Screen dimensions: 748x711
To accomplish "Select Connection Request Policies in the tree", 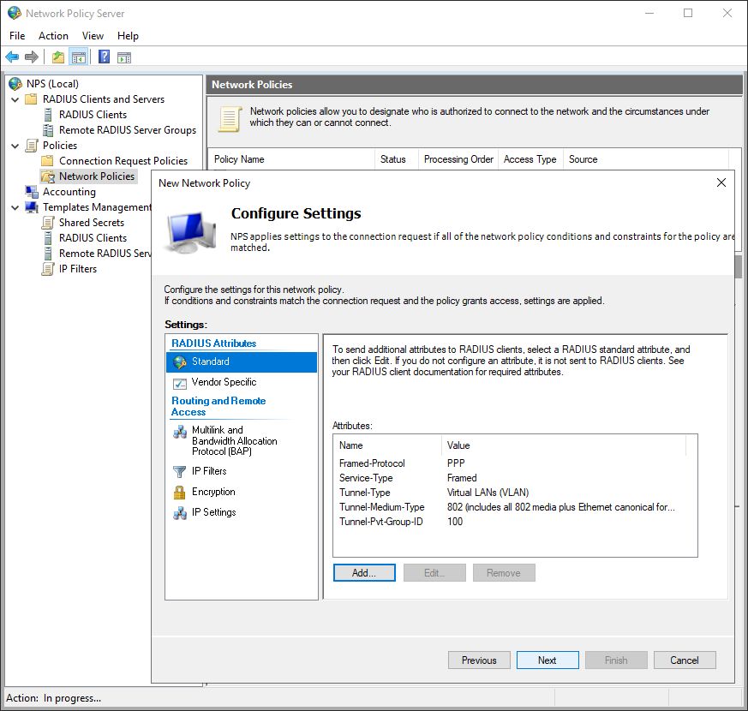I will pos(123,161).
